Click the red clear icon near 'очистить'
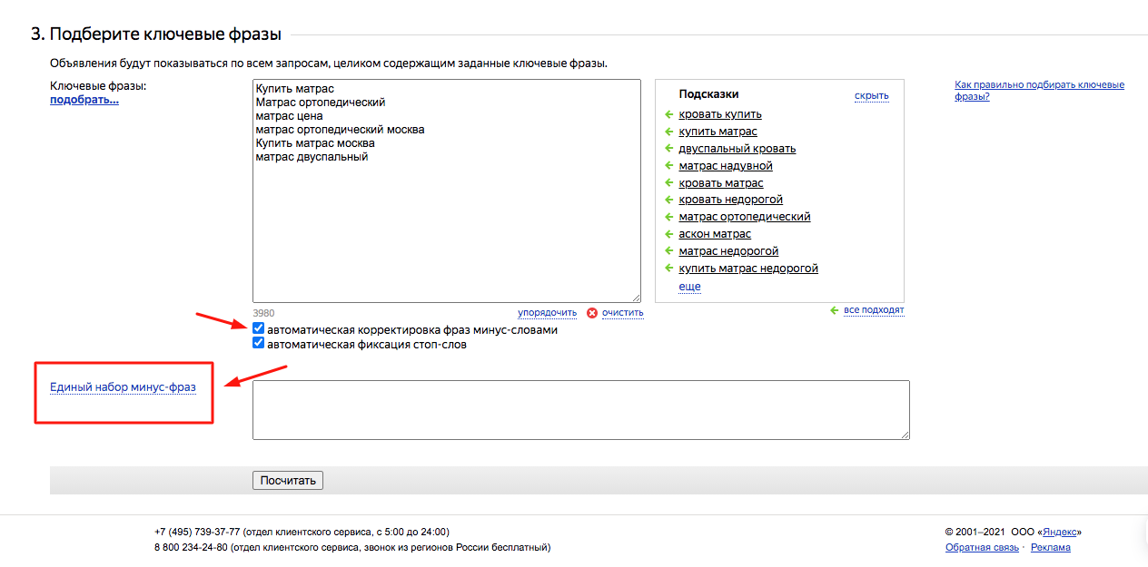The height and width of the screenshot is (567, 1148). tap(592, 313)
